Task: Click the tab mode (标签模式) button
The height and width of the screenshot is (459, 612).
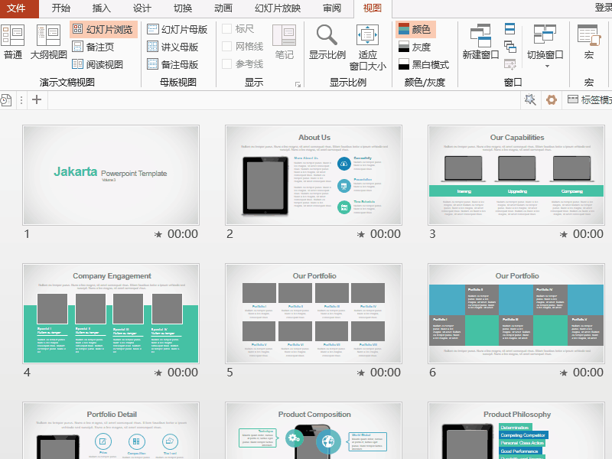Action: click(589, 100)
